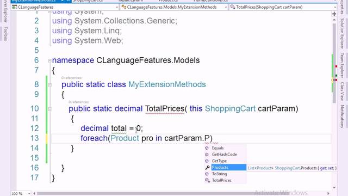Viewport: 348px width, 196px height.
Task: Click the foreach keyword on line 13
Action: click(94, 138)
